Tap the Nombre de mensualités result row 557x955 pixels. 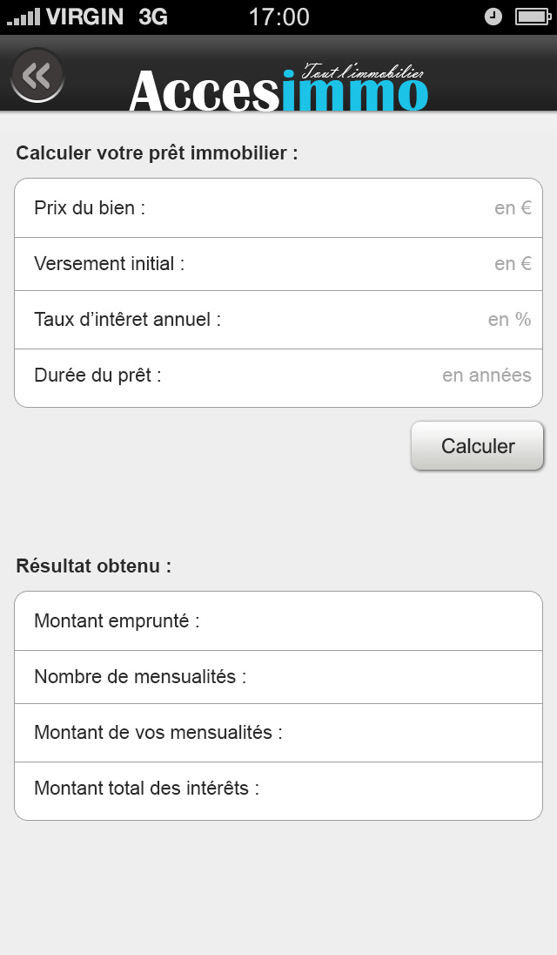(278, 677)
